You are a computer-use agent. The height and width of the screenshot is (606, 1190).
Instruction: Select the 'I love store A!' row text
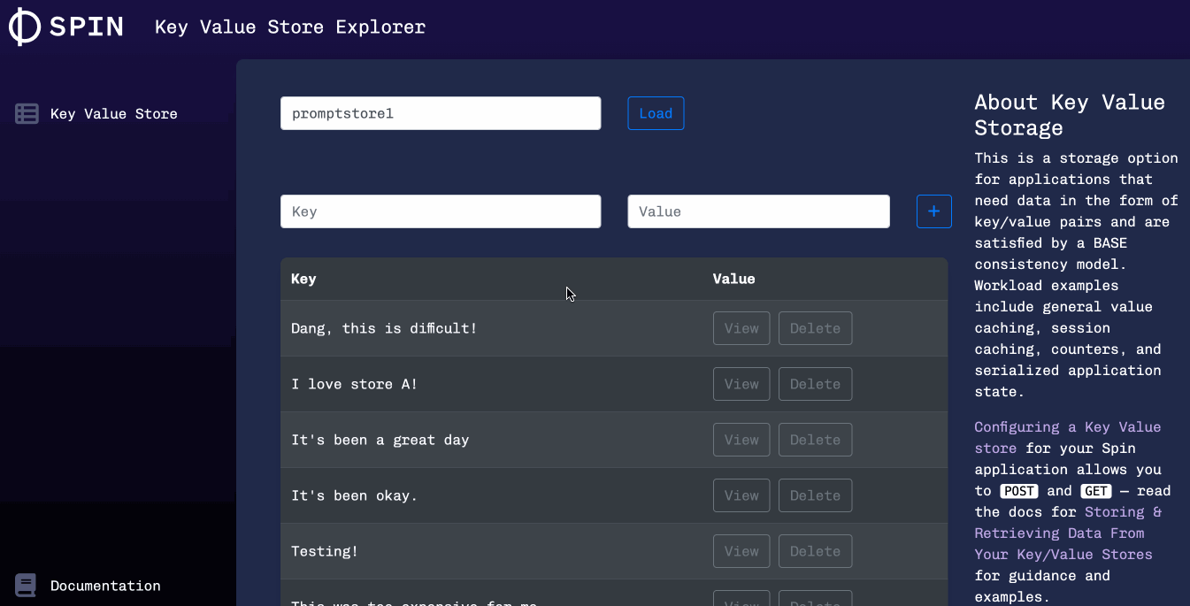point(354,384)
